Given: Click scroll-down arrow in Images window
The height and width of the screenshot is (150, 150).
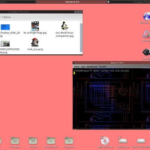Looking at the screenshot, I should (81, 53).
